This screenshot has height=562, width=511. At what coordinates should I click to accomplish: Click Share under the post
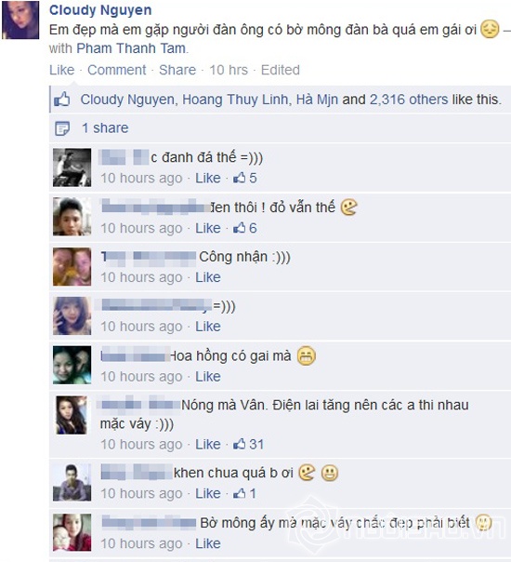pos(177,70)
